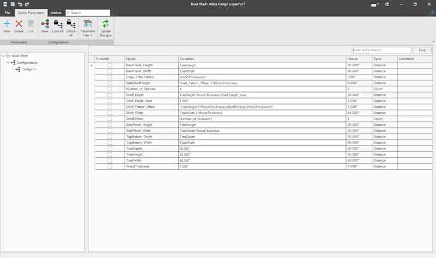Click the 58.000" result cell of Shelf_Width

pyautogui.click(x=359, y=113)
